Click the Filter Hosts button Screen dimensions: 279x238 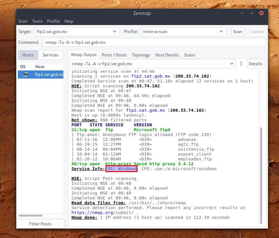coord(40,224)
